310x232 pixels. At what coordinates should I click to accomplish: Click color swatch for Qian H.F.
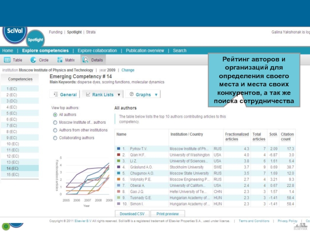[x=119, y=154]
